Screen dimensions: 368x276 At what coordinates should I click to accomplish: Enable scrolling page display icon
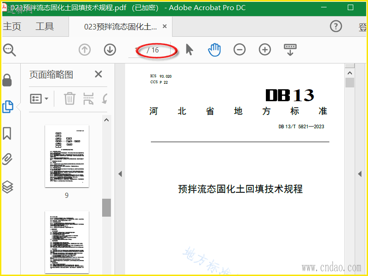point(290,50)
